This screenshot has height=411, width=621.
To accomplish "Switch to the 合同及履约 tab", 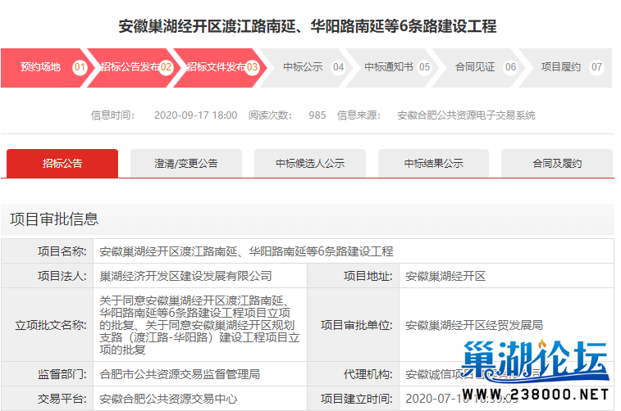I will pyautogui.click(x=557, y=163).
